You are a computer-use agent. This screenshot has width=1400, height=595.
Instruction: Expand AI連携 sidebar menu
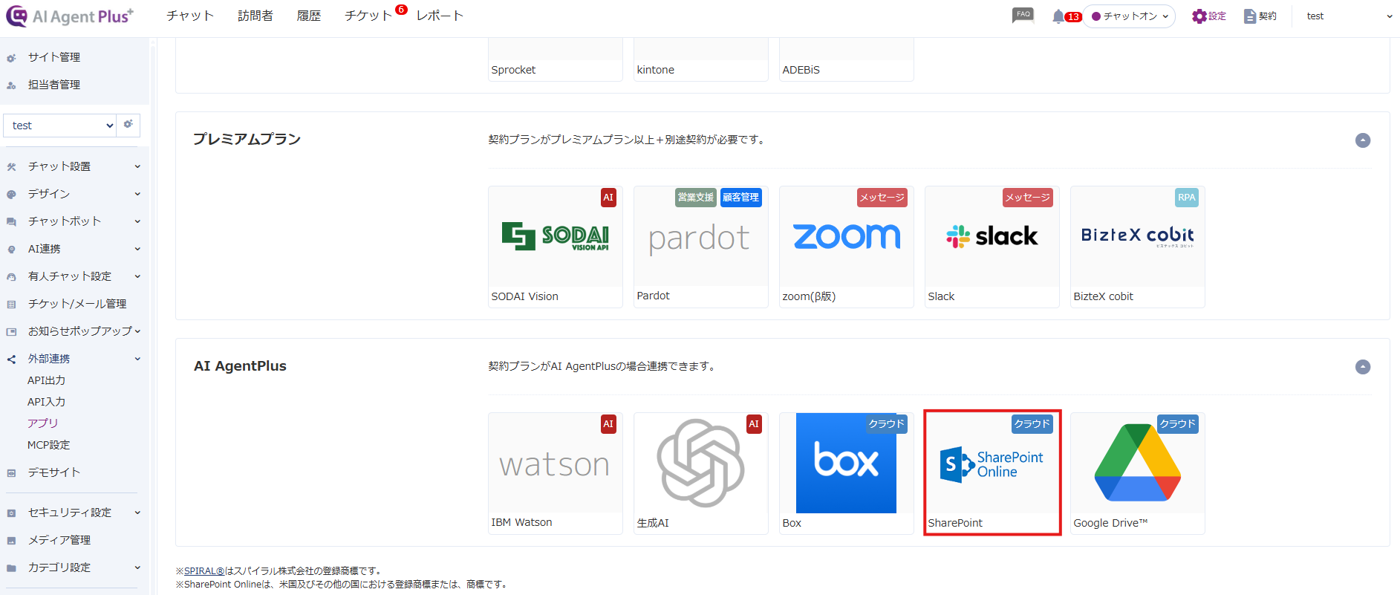point(73,249)
